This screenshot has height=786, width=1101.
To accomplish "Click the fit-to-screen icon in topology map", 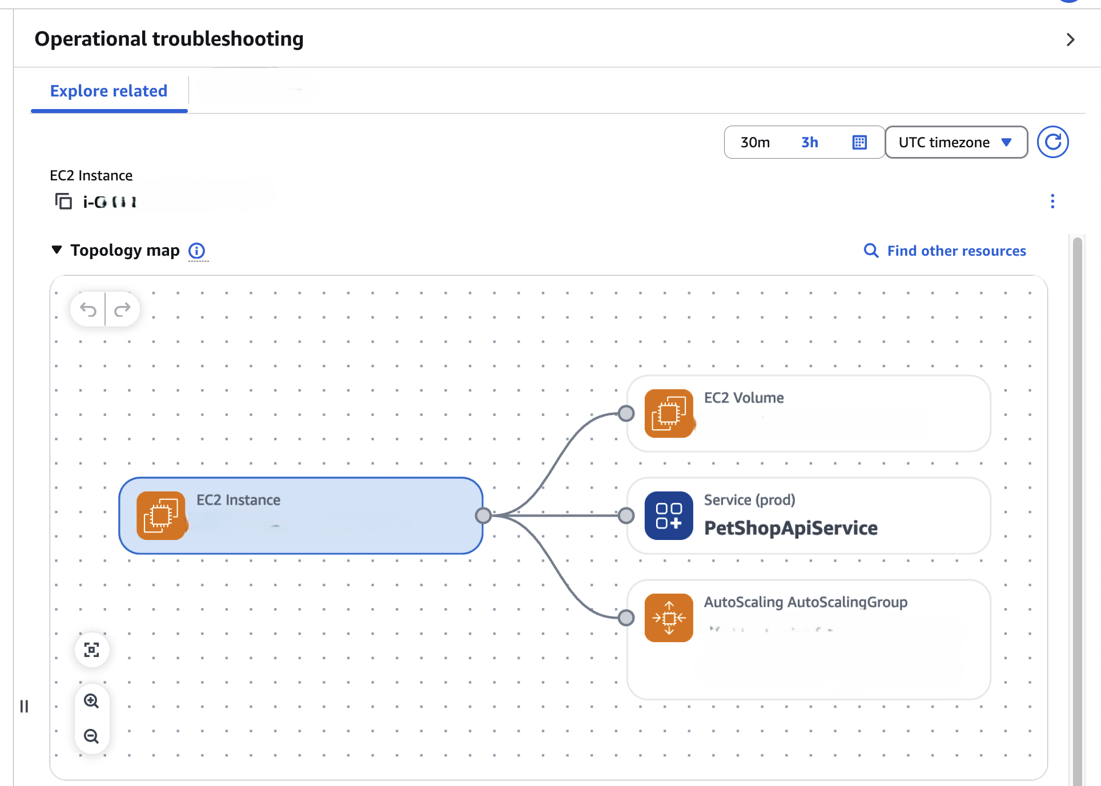I will (x=91, y=650).
